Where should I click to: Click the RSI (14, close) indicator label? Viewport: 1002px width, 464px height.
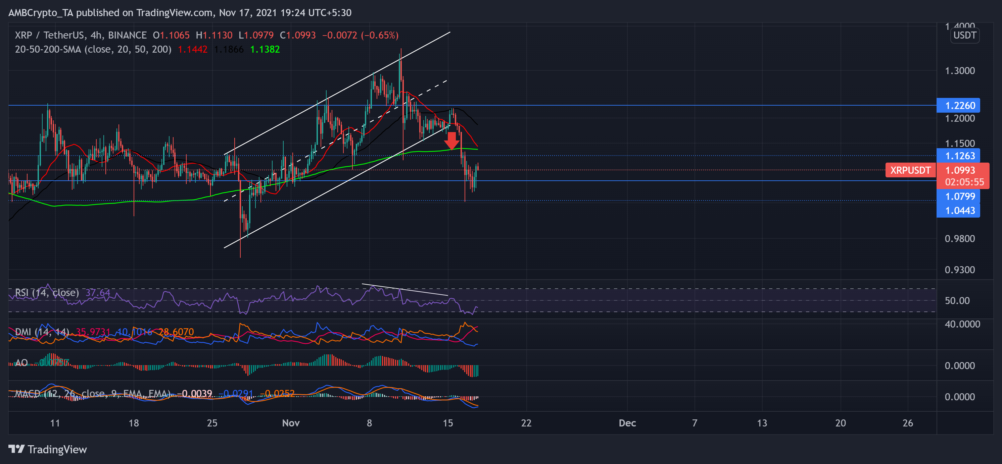click(47, 292)
